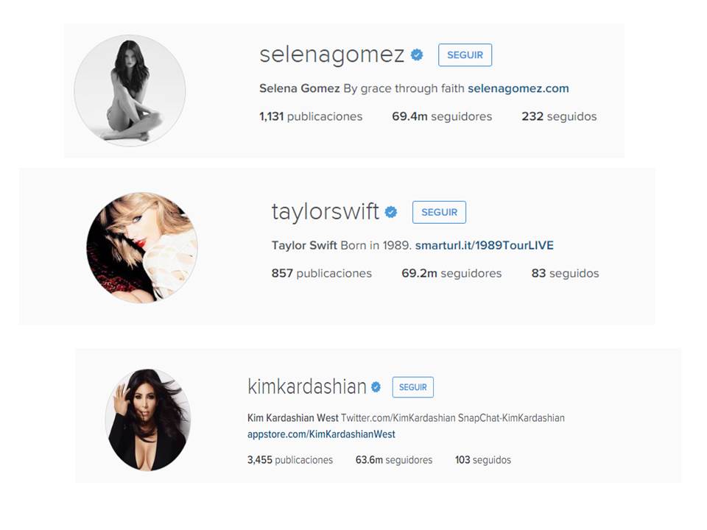This screenshot has width=707, height=530.
Task: View kimkardashian's 63.6m seguidores list
Action: (393, 459)
